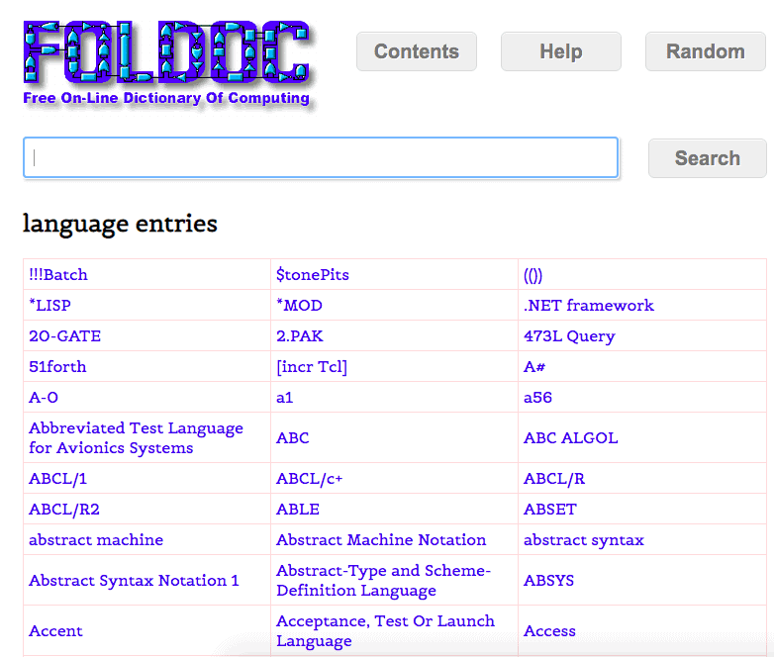This screenshot has width=774, height=657.
Task: Open the *LISP entry
Action: (49, 305)
